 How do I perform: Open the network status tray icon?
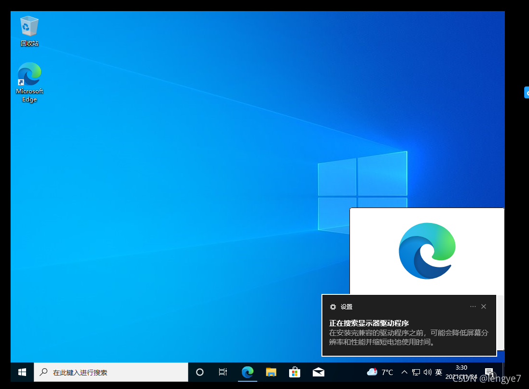tap(416, 372)
